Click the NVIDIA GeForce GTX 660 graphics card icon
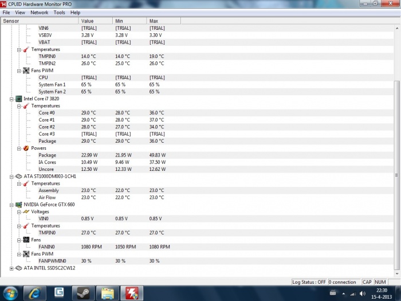401x301 pixels. point(19,205)
